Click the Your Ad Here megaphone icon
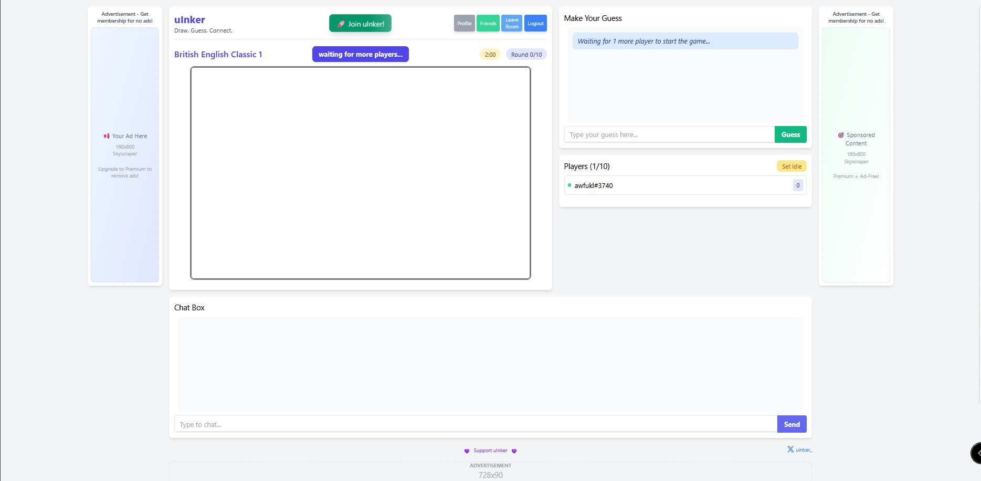 click(x=107, y=136)
